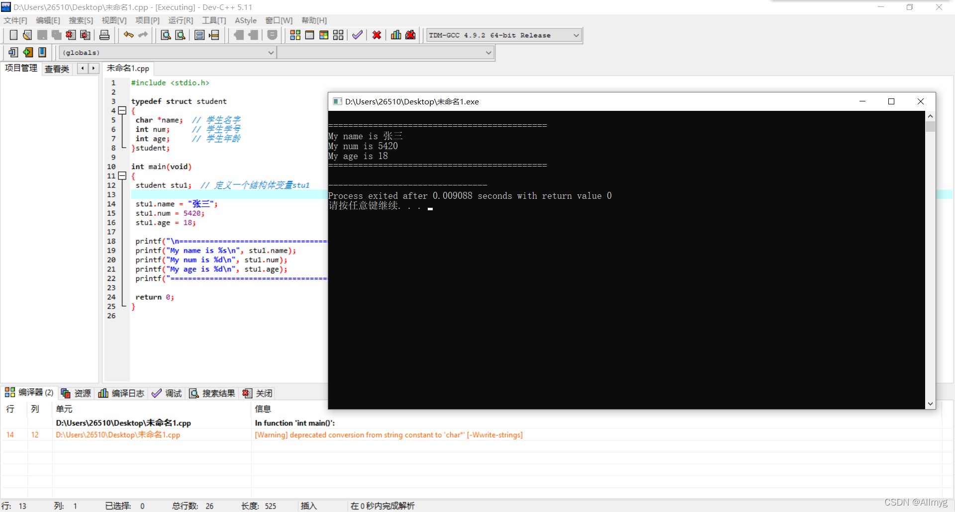Click the Compile and Run icon

pyautogui.click(x=324, y=35)
